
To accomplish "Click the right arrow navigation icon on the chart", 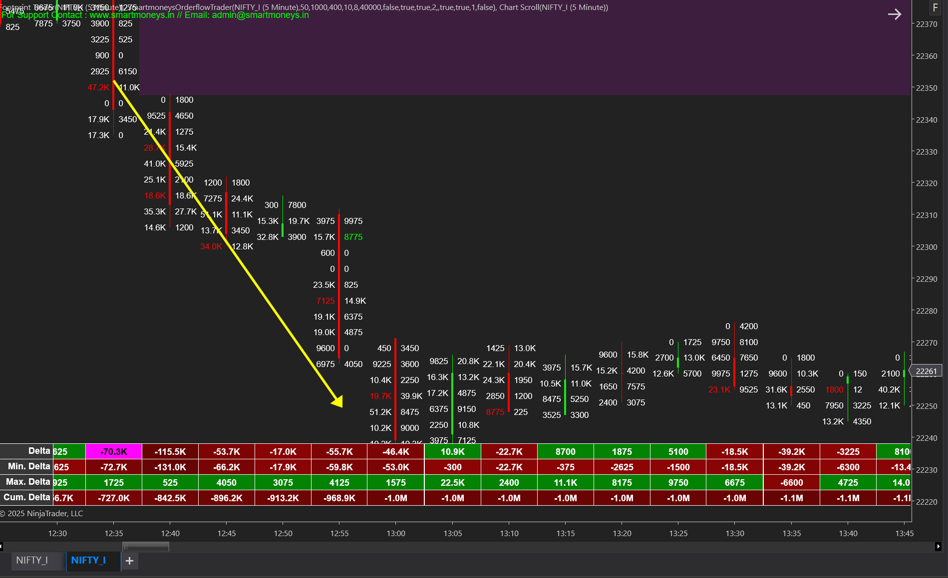I will coord(895,14).
